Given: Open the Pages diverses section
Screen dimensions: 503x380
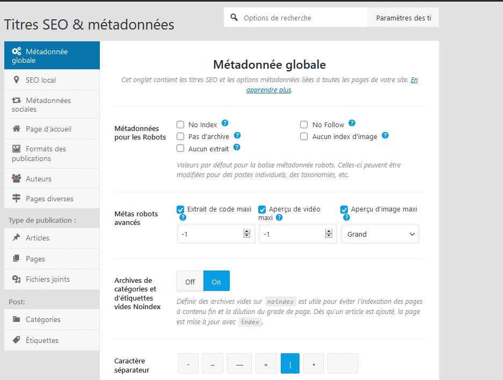Looking at the screenshot, I should point(52,198).
